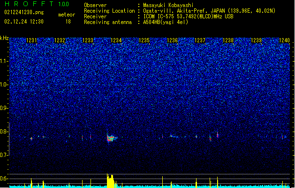Click the Observer label
The width and height of the screenshot is (295, 188).
95,5
